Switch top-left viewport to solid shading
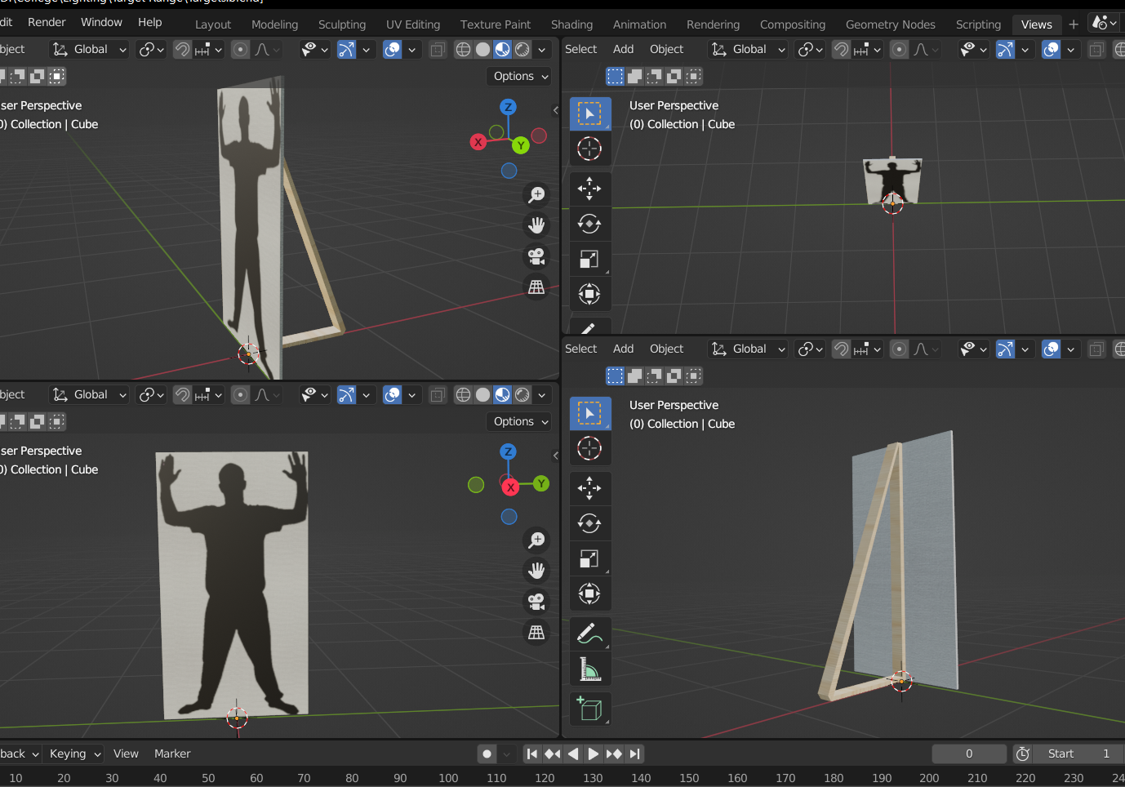The image size is (1125, 787). coord(482,50)
